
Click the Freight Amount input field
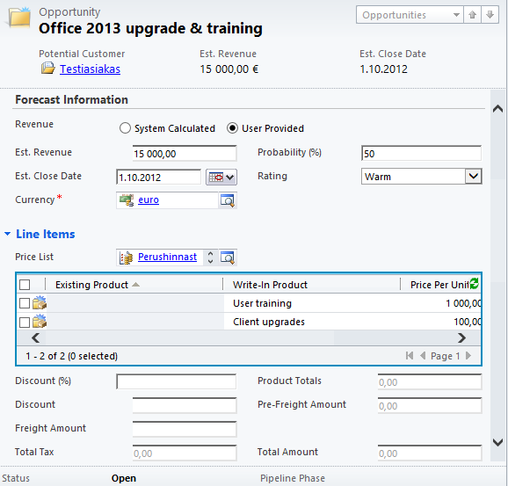pyautogui.click(x=185, y=429)
